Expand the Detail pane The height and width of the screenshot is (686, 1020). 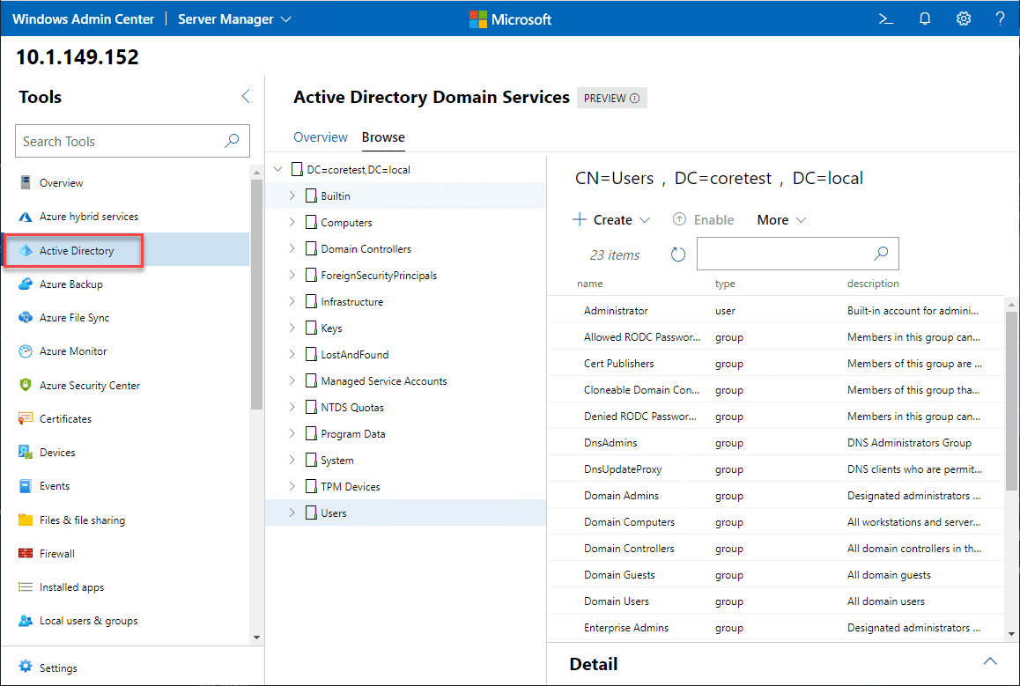pos(990,662)
